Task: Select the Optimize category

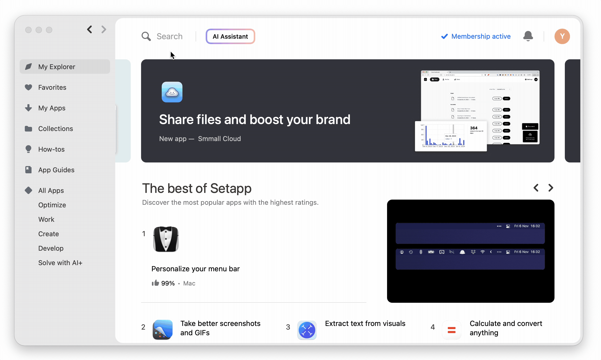Action: (52, 205)
